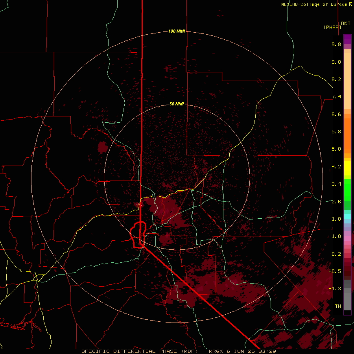Click the 1.8 legend value
Image resolution: width=354 pixels, height=354 pixels.
click(x=336, y=219)
